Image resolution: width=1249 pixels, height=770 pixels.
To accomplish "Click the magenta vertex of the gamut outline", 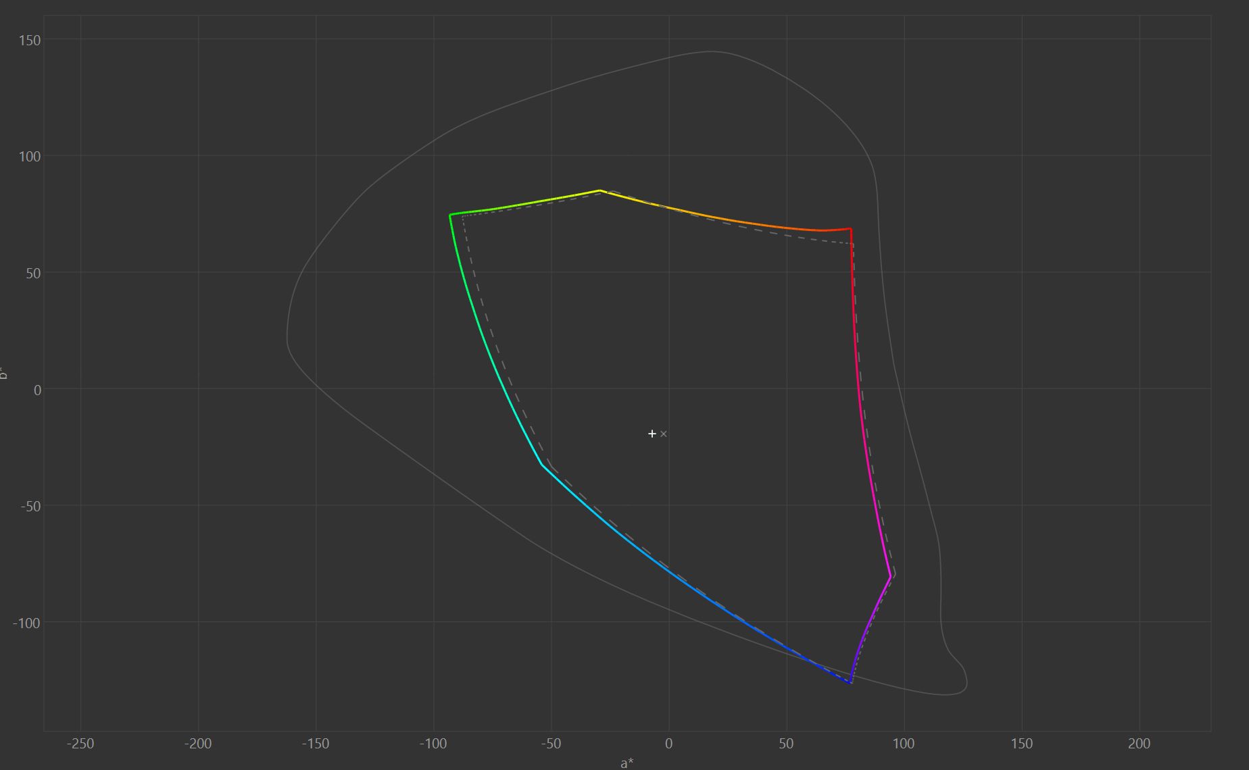I will (890, 576).
